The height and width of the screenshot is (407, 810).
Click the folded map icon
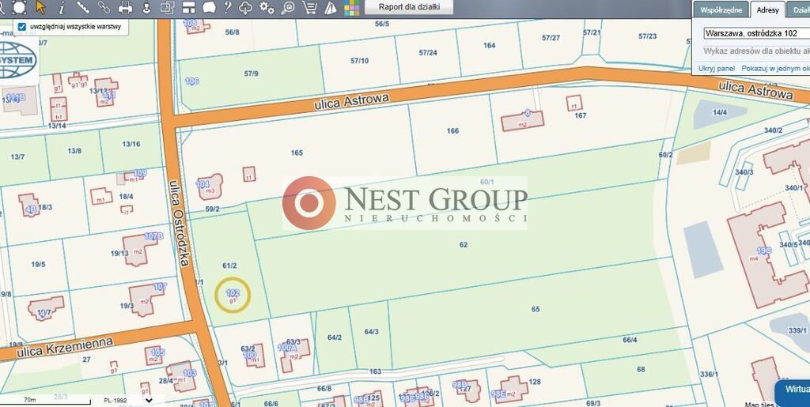coord(331,7)
